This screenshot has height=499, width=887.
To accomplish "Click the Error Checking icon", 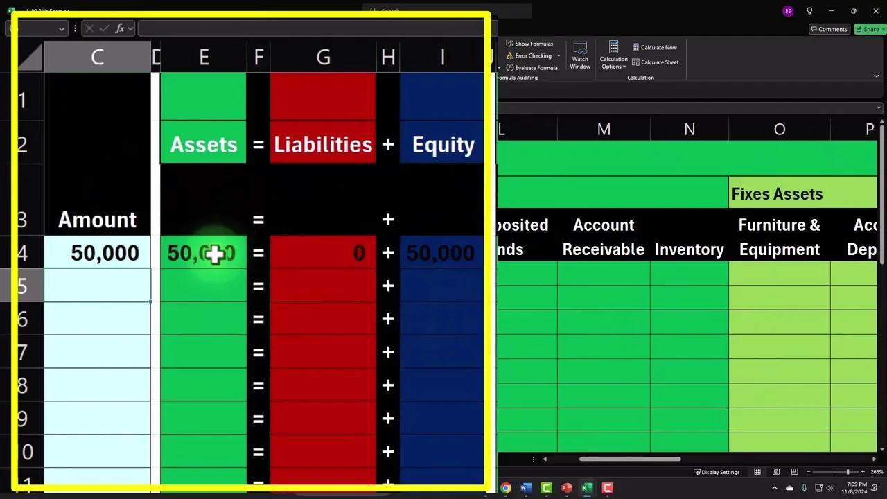I will (509, 55).
